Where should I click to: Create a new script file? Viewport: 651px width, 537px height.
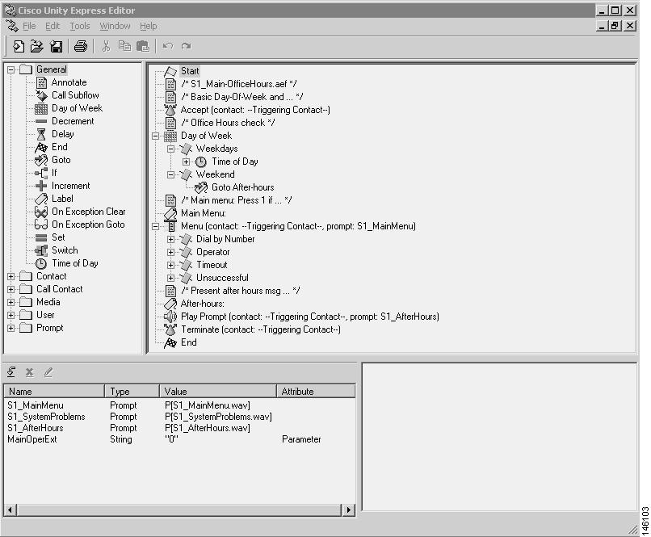(x=18, y=46)
